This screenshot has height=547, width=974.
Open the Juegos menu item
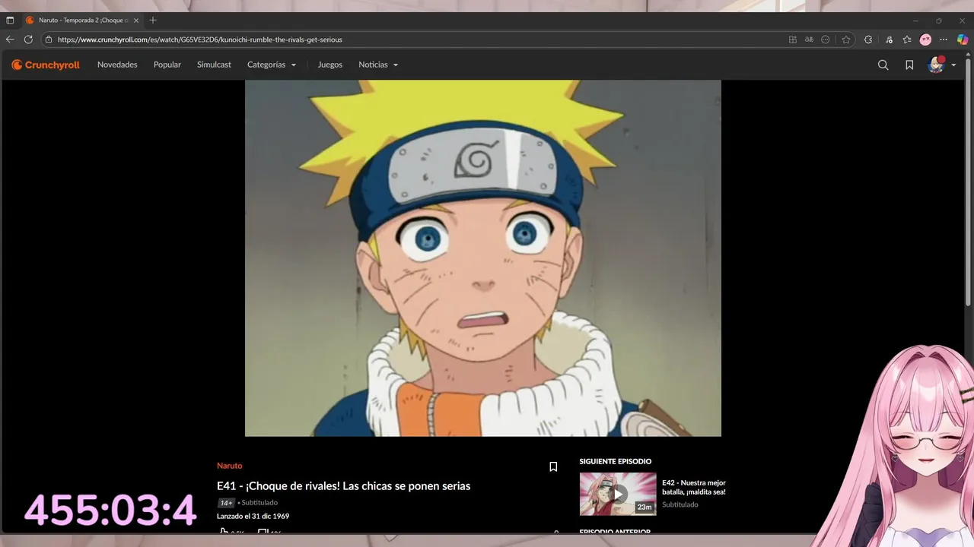click(x=330, y=65)
